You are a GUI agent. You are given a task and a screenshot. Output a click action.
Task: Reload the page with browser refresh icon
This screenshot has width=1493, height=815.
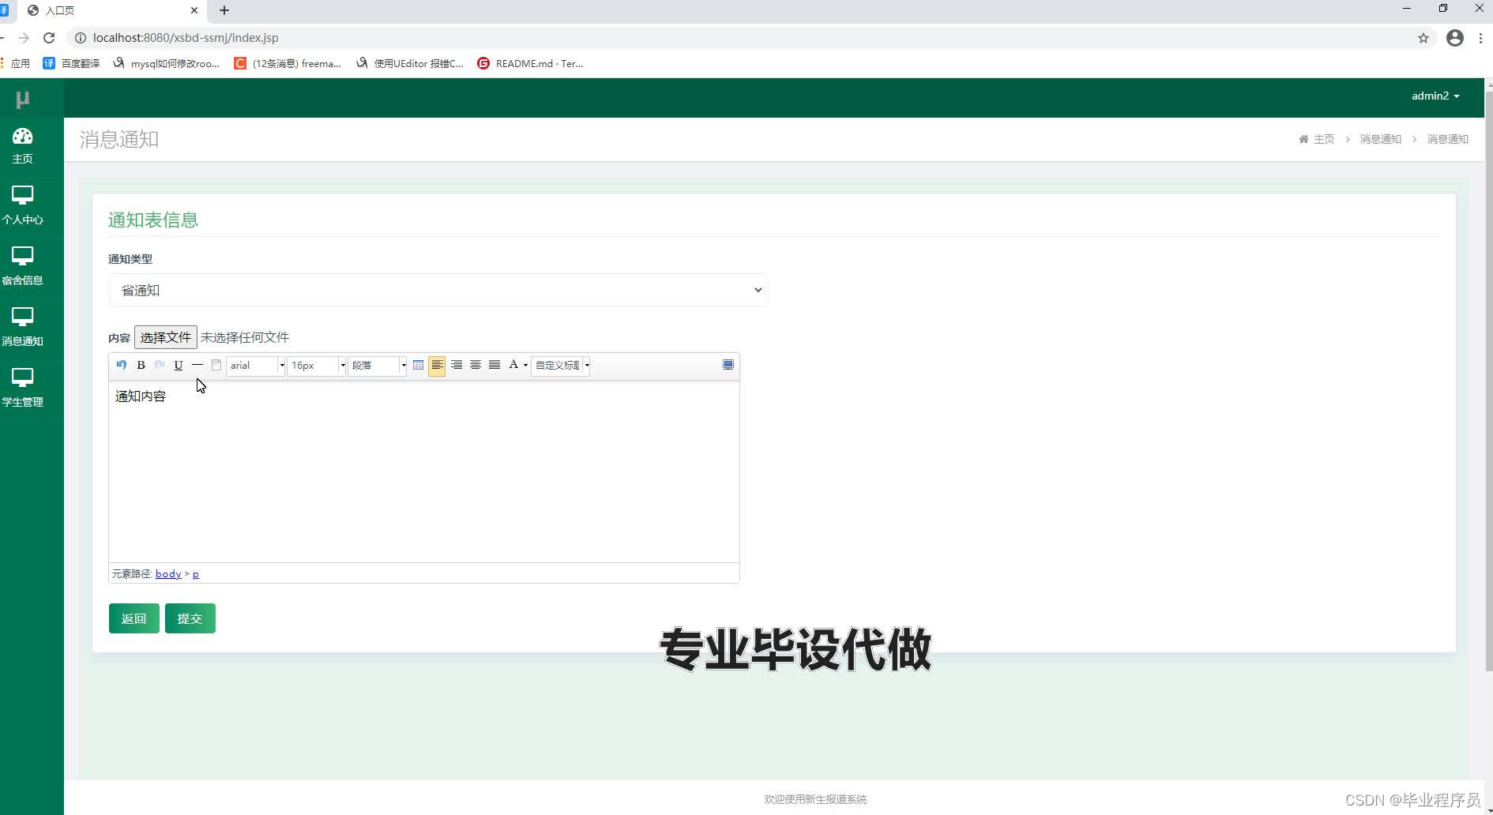(x=49, y=38)
